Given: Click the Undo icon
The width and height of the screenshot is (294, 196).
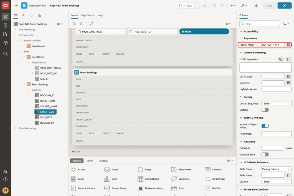Looking at the screenshot, I should [214, 6].
